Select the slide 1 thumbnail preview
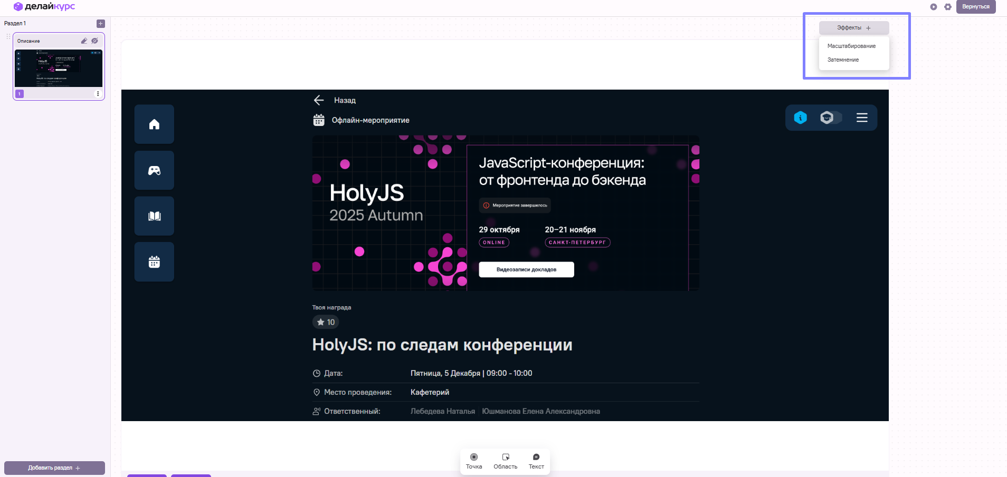Screen dimensions: 1007x477 tap(59, 68)
